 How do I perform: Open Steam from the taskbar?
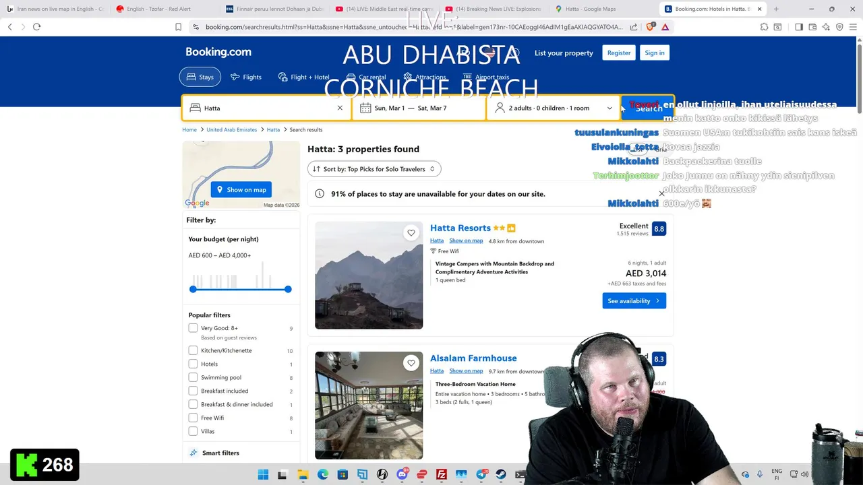(x=501, y=474)
